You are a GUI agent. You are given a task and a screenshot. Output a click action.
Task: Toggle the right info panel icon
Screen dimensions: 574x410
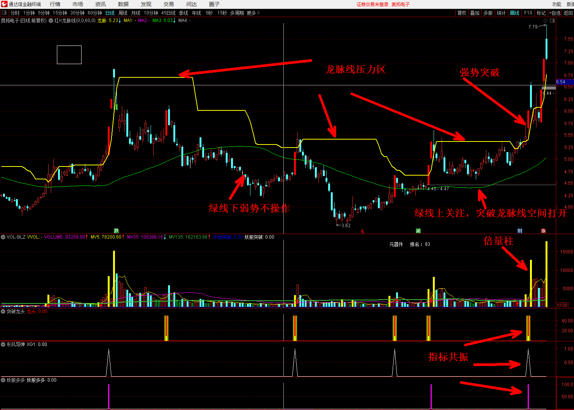click(552, 20)
